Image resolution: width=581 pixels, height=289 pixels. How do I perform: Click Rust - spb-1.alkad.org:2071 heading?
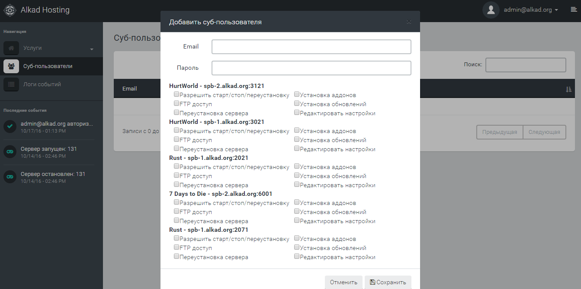[x=209, y=230]
